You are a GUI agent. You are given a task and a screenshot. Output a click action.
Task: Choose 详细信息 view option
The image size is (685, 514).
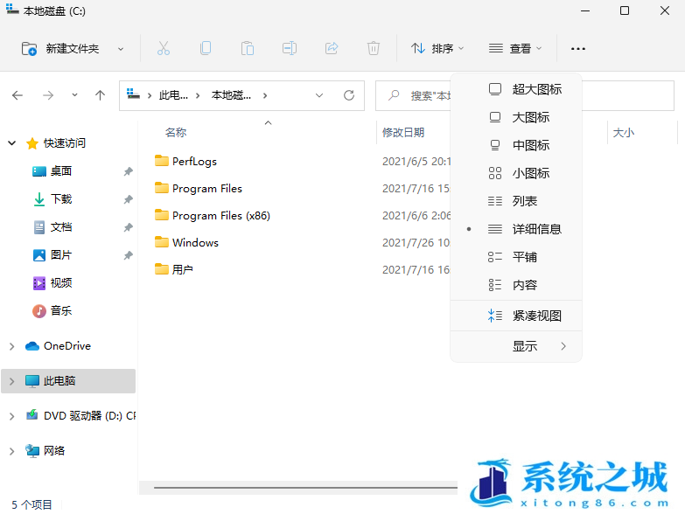pos(516,229)
